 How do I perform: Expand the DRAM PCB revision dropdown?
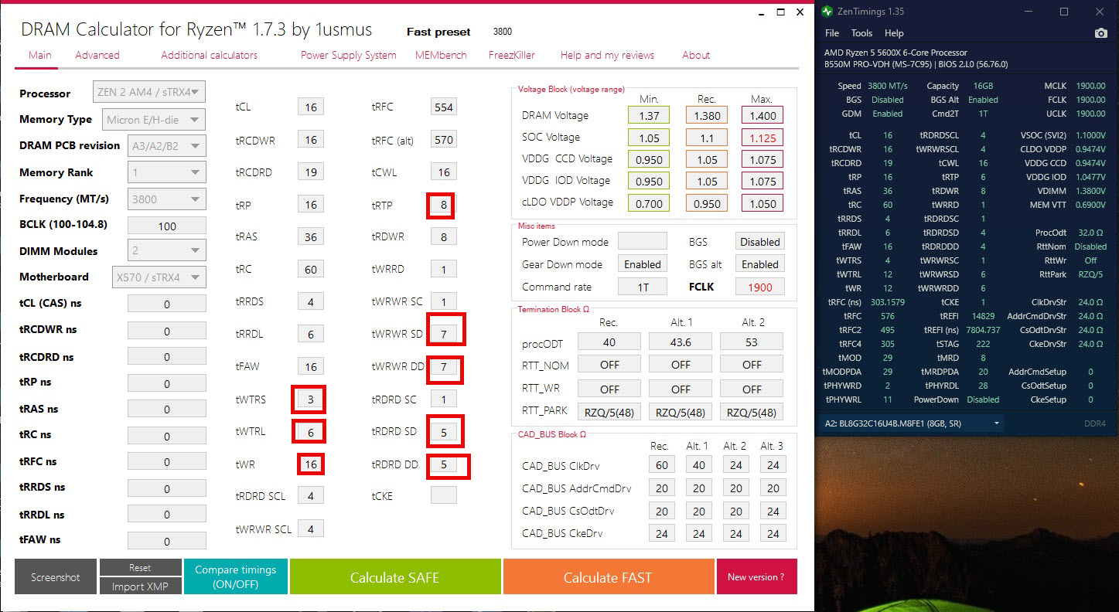click(x=165, y=146)
